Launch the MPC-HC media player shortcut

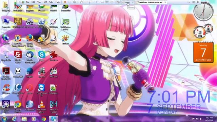click(54, 73)
